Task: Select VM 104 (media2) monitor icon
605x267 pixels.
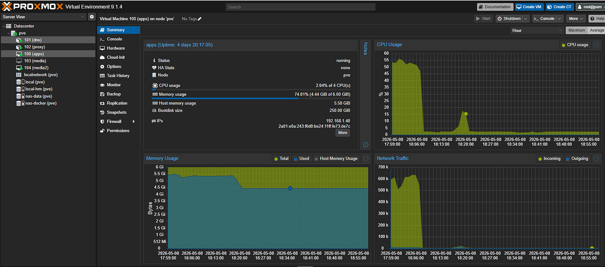Action: (x=19, y=68)
